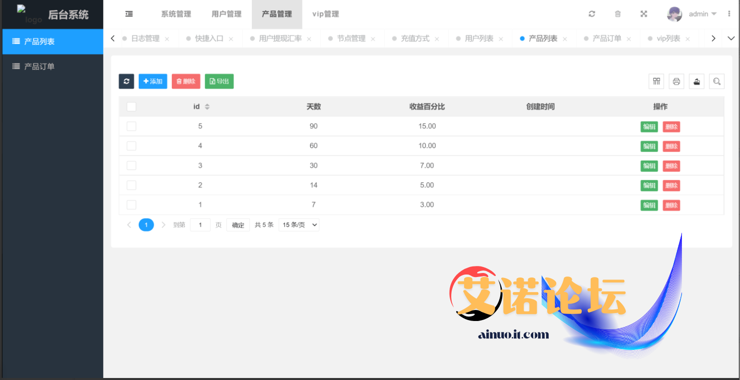Click the 确定 pagination button
740x380 pixels.
tap(238, 225)
